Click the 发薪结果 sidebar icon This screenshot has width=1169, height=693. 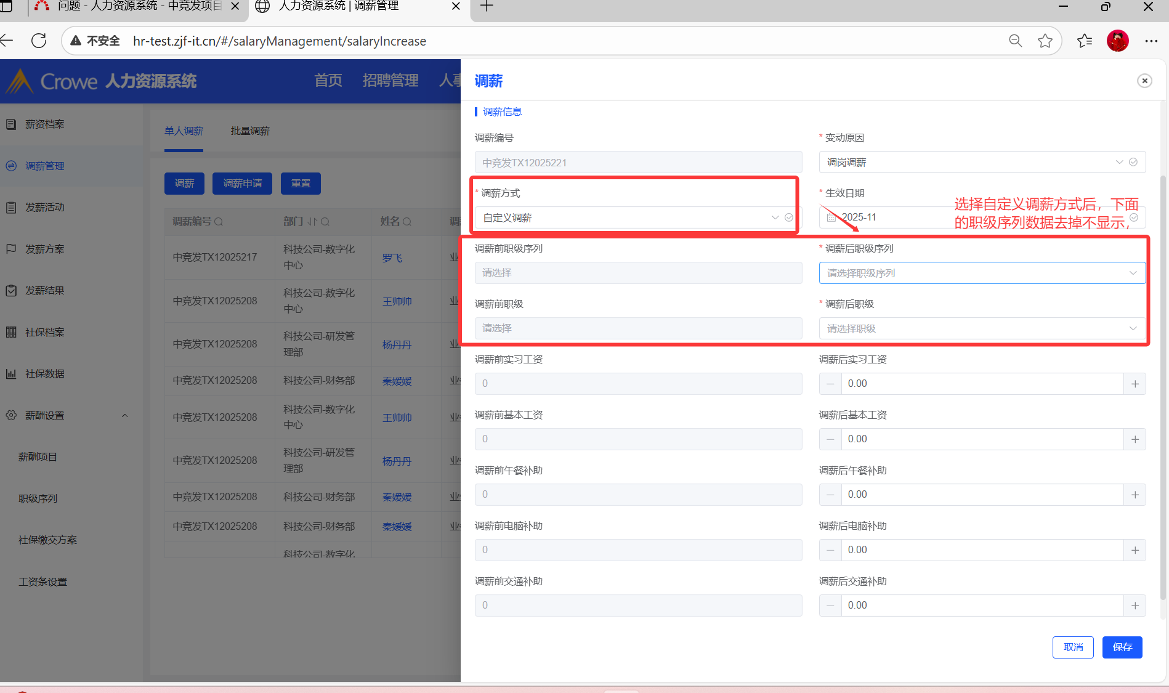[x=11, y=291]
